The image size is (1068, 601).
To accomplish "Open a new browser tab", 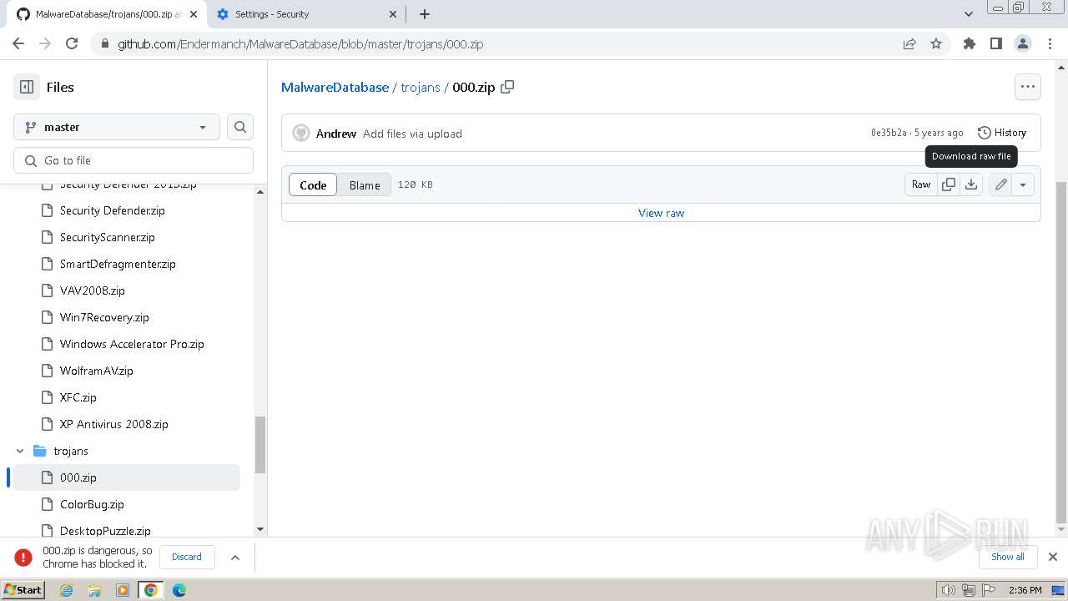I will [425, 14].
